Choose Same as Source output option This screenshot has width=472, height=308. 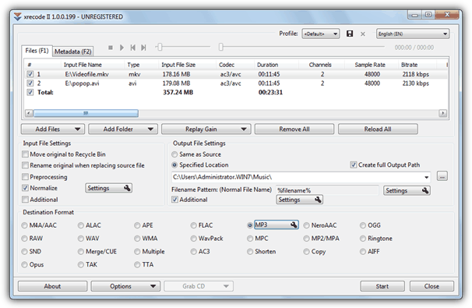(x=174, y=154)
